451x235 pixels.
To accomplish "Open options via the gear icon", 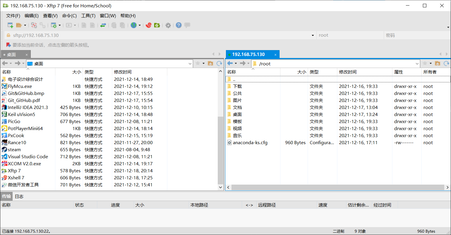I will pyautogui.click(x=168, y=25).
